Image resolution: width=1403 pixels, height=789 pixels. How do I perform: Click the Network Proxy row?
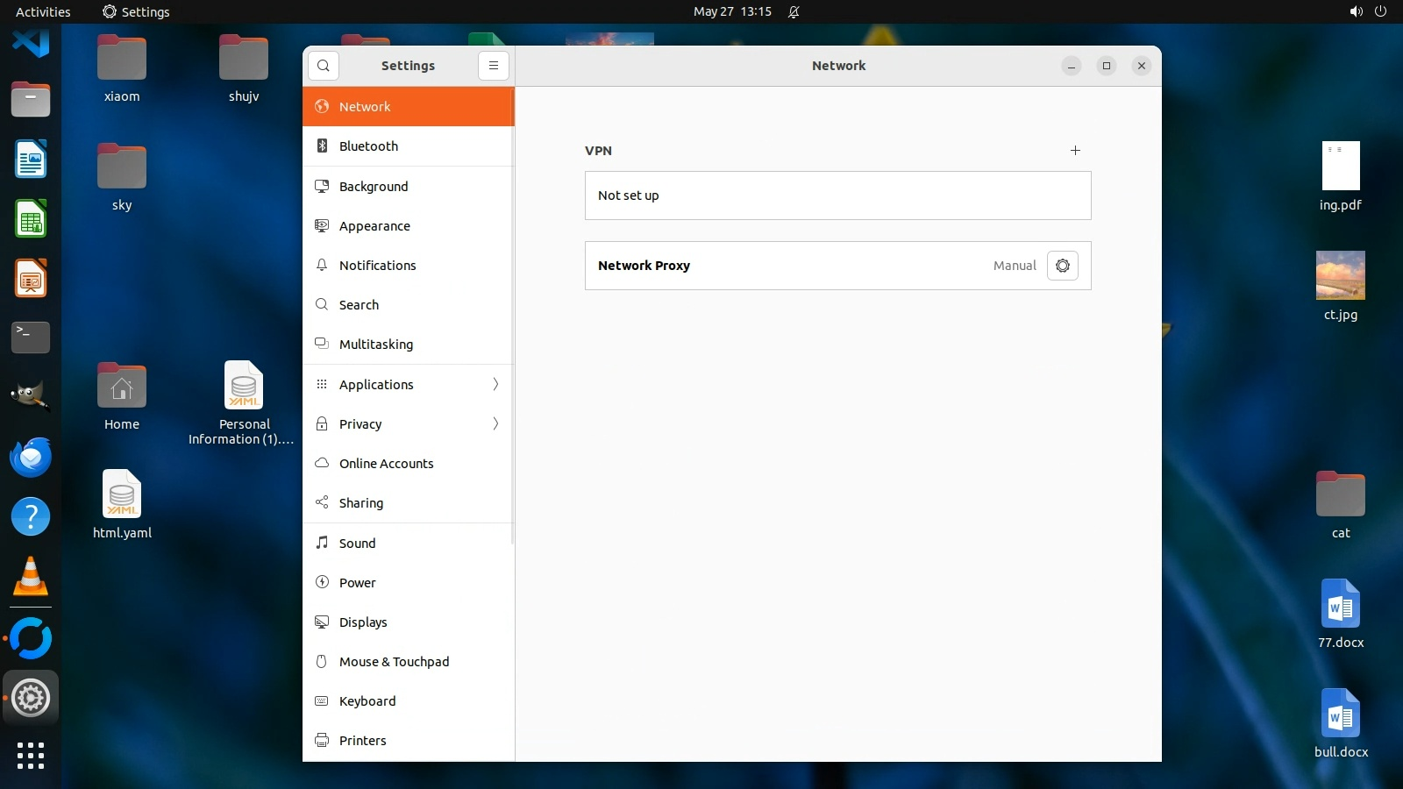789,266
